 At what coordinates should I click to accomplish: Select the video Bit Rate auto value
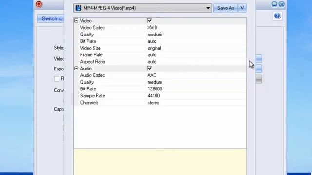152,41
